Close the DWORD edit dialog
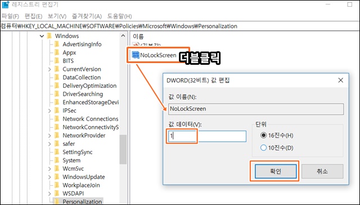 pyautogui.click(x=341, y=80)
